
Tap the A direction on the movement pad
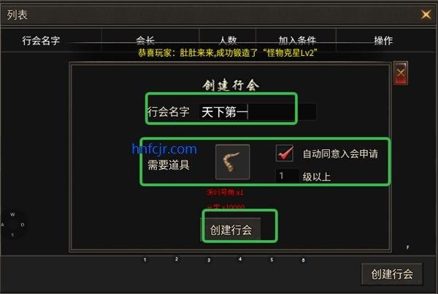[2, 224]
